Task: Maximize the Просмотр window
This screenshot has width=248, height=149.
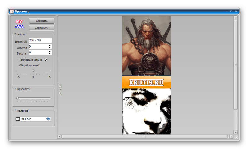Action: (231, 11)
